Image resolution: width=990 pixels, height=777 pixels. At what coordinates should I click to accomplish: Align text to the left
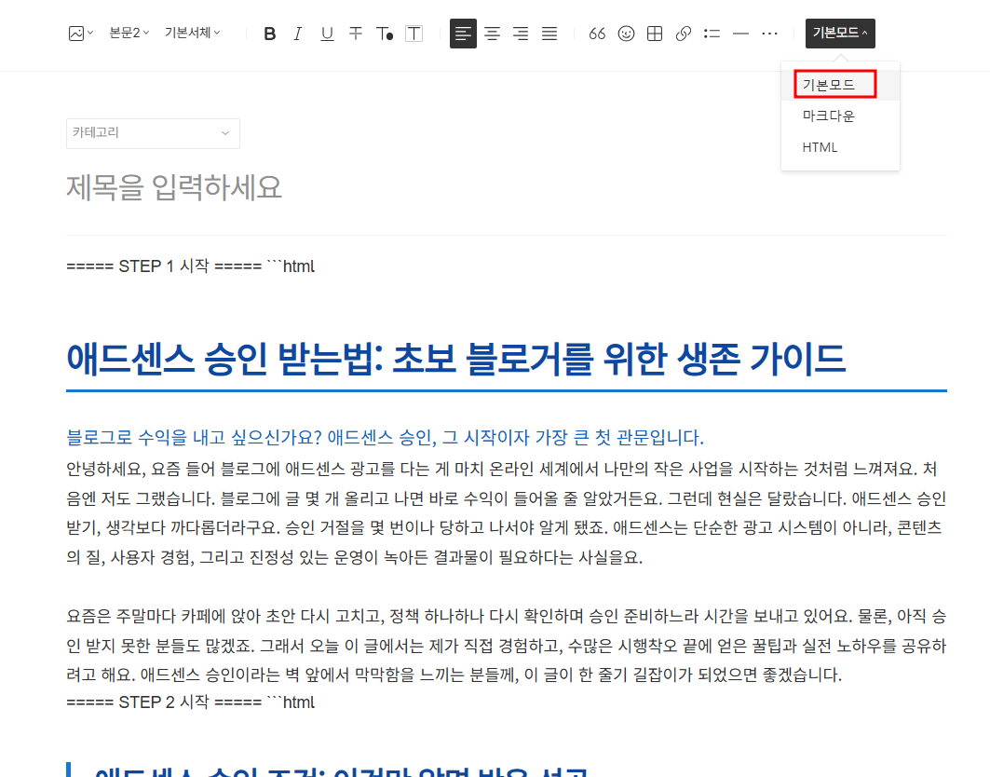click(x=463, y=34)
